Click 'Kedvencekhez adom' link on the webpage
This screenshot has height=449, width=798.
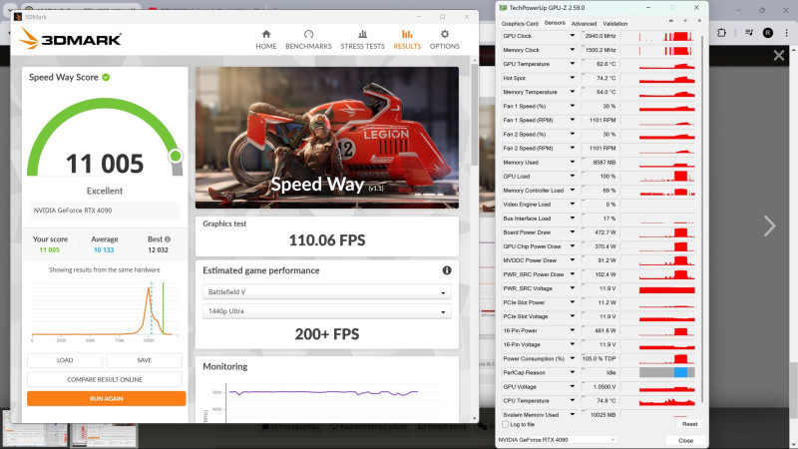369,427
